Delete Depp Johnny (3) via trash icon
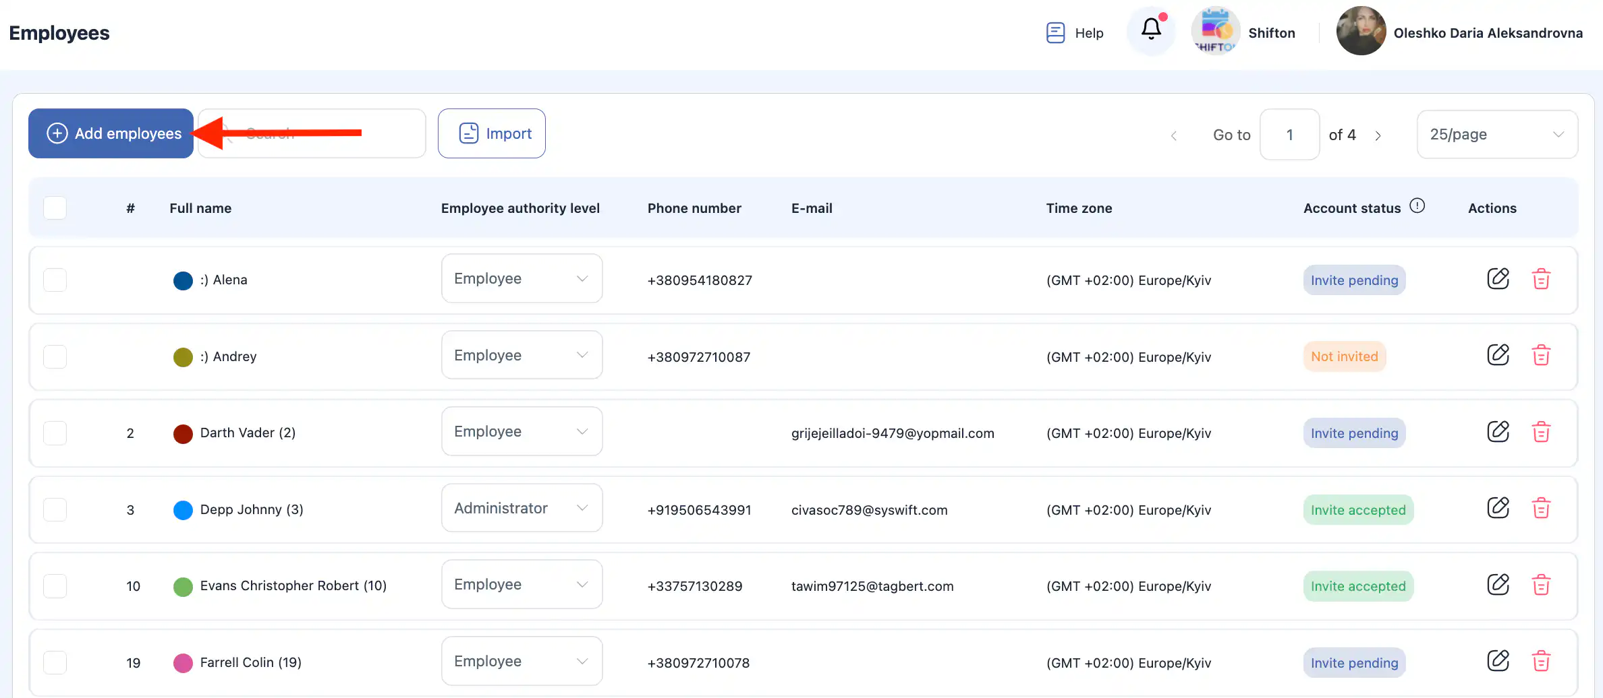This screenshot has width=1603, height=698. [1541, 509]
